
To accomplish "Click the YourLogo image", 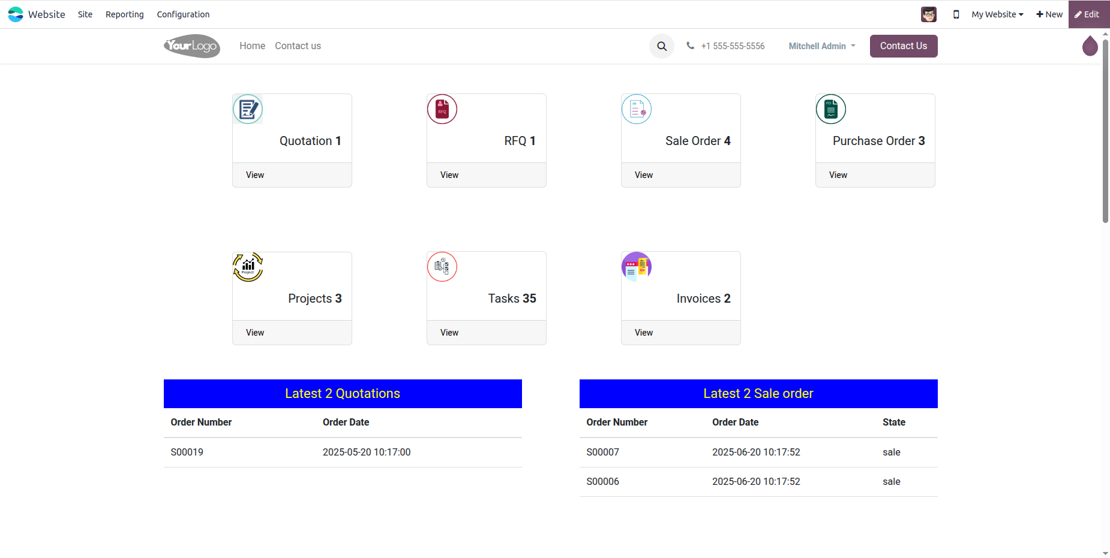I will 192,46.
